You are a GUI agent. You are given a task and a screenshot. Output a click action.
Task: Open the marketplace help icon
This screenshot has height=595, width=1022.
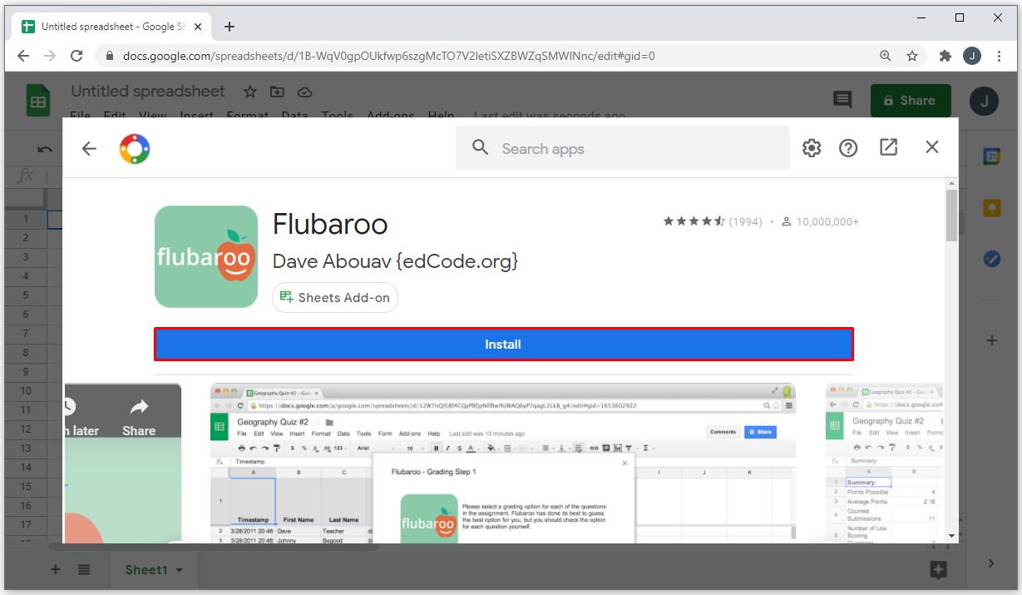[847, 148]
